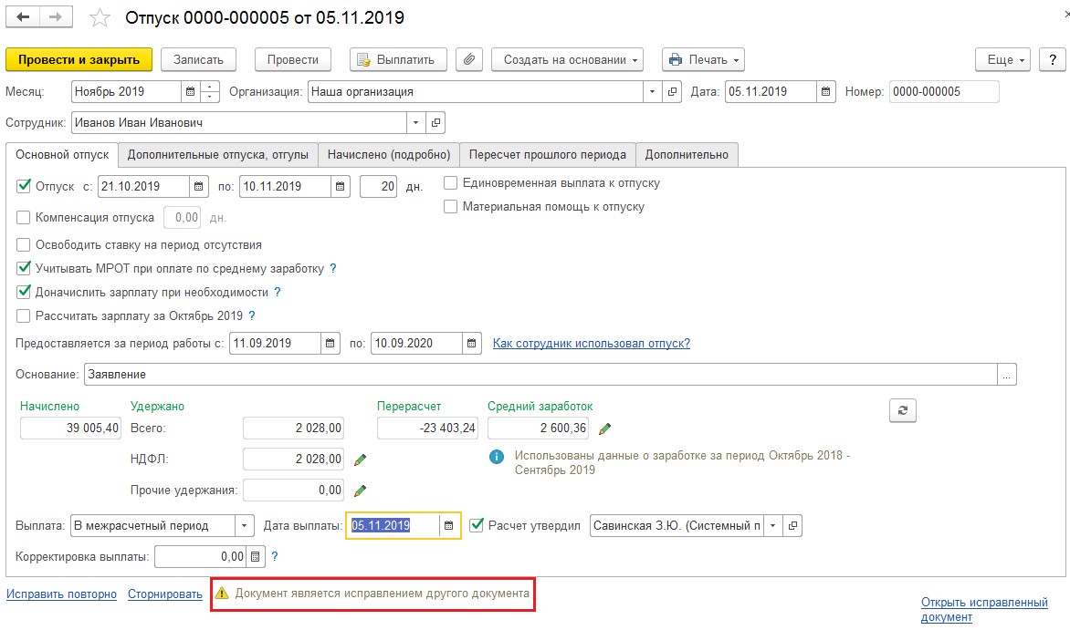Expand Создать на основании dropdown
The height and width of the screenshot is (630, 1070).
[567, 59]
